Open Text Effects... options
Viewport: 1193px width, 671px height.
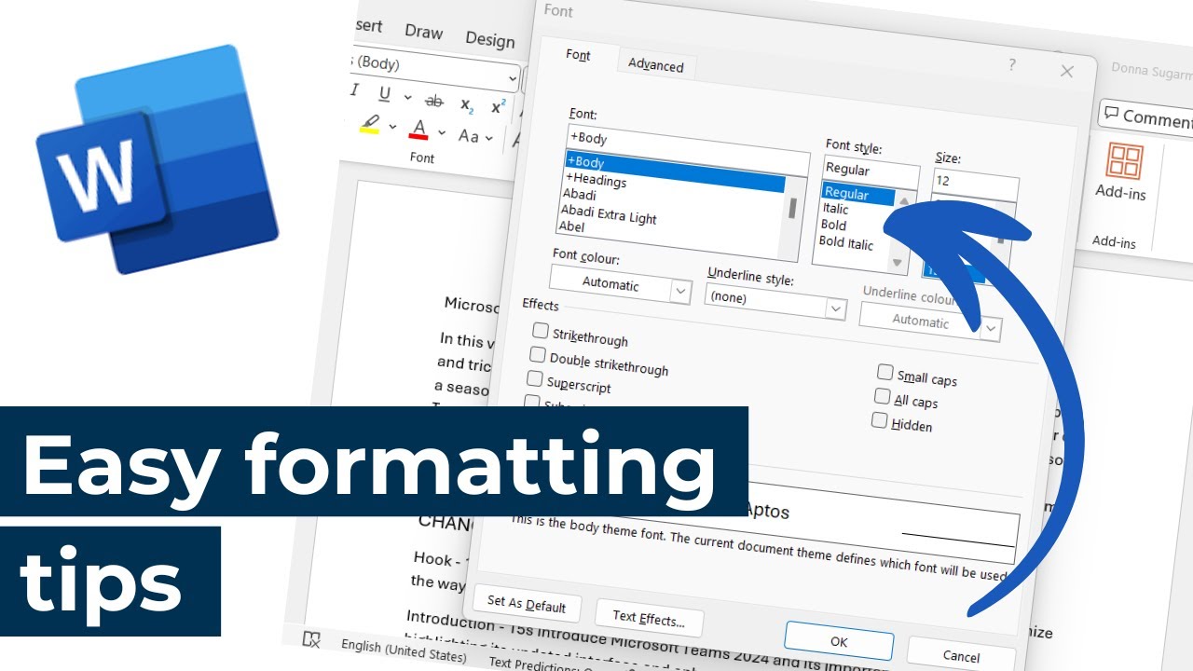pos(649,617)
